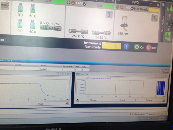Open the blue instrument info button
This screenshot has width=173, height=130.
tap(127, 47)
